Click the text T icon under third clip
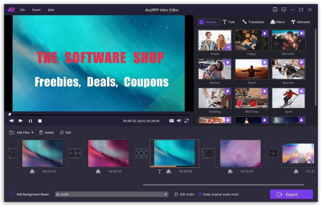Screen dimensions: 322x206 coord(160,171)
